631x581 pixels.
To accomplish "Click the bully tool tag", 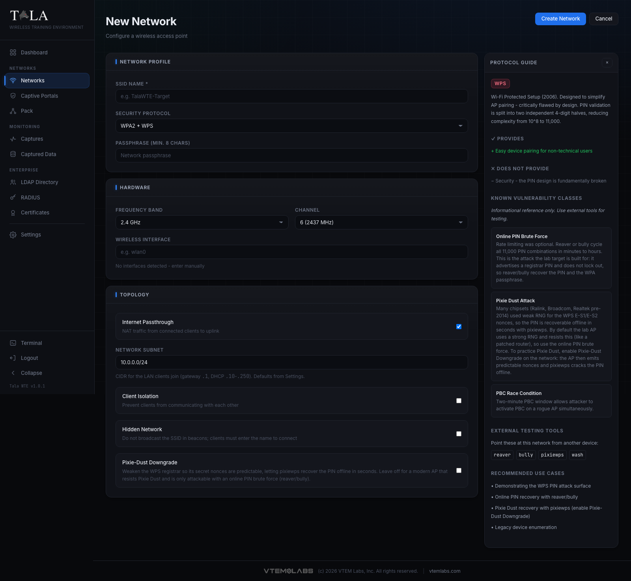I will (526, 455).
